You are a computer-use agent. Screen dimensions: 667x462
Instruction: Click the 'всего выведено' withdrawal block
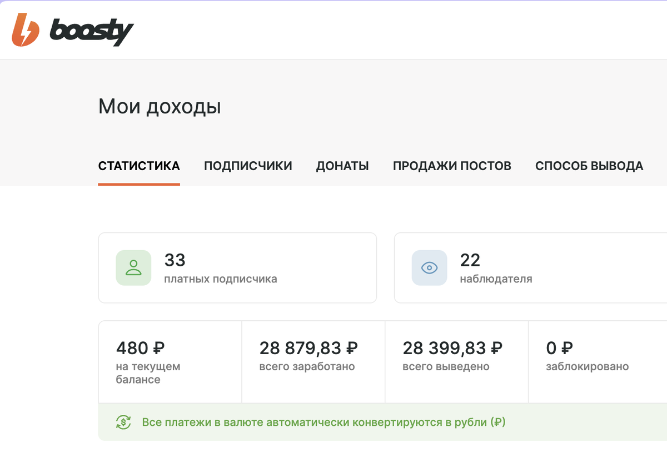click(x=456, y=356)
